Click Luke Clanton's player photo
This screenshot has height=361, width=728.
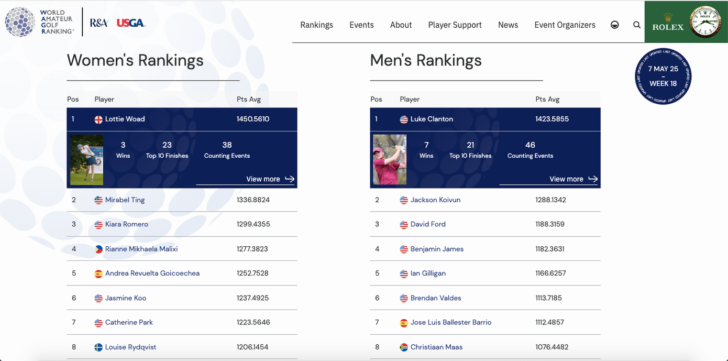pos(389,160)
